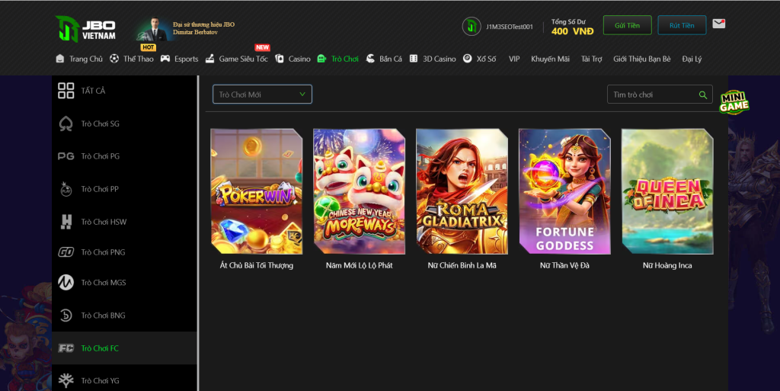The width and height of the screenshot is (780, 391).
Task: Open the Queen of Inca thumbnail
Action: pos(667,191)
